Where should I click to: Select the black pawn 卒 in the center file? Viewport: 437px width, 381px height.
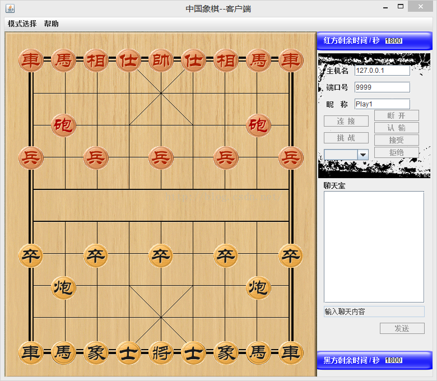[x=161, y=255]
